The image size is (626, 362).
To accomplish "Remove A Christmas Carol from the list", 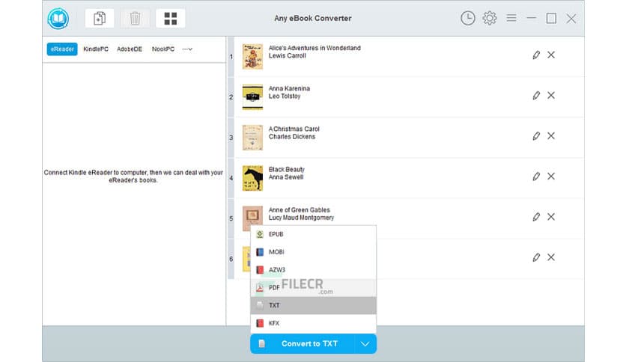I will pyautogui.click(x=551, y=136).
